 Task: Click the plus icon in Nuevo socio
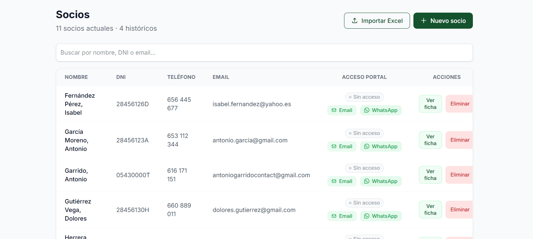[424, 21]
